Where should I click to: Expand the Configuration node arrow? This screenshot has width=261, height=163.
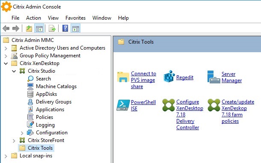pyautogui.click(x=22, y=133)
